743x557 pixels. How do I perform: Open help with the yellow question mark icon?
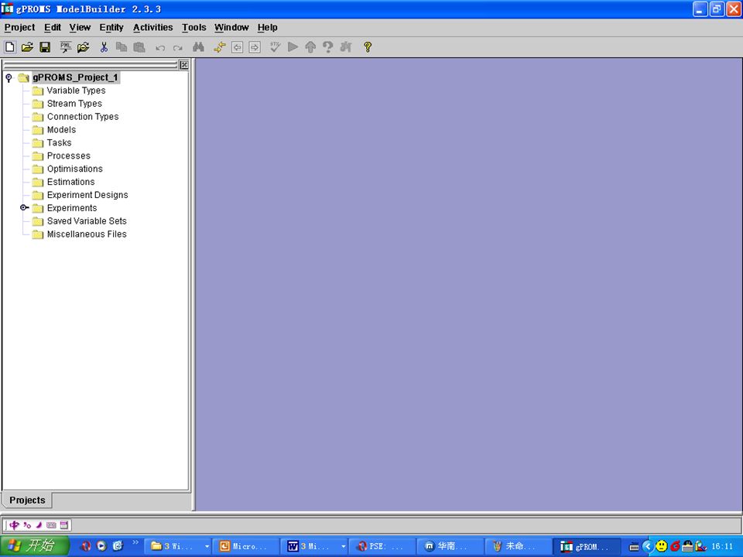click(x=367, y=47)
